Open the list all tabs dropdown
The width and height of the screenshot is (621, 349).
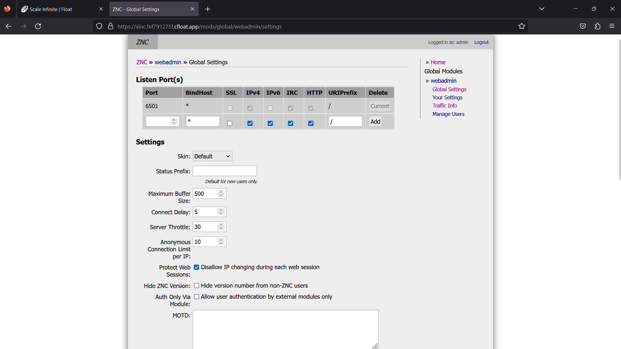(x=542, y=9)
